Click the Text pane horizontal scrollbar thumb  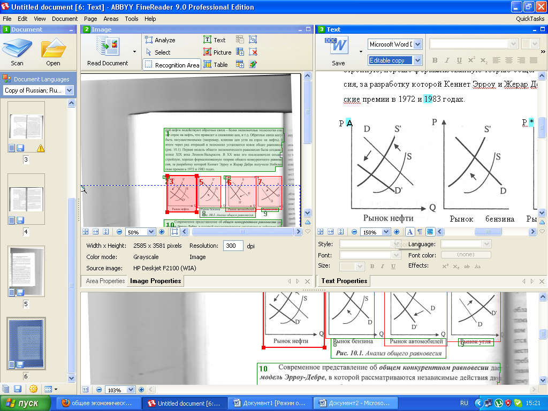pyautogui.click(x=488, y=231)
